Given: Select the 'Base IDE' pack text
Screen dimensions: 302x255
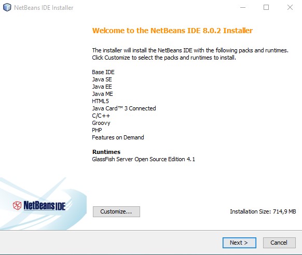Looking at the screenshot, I should (x=103, y=72).
